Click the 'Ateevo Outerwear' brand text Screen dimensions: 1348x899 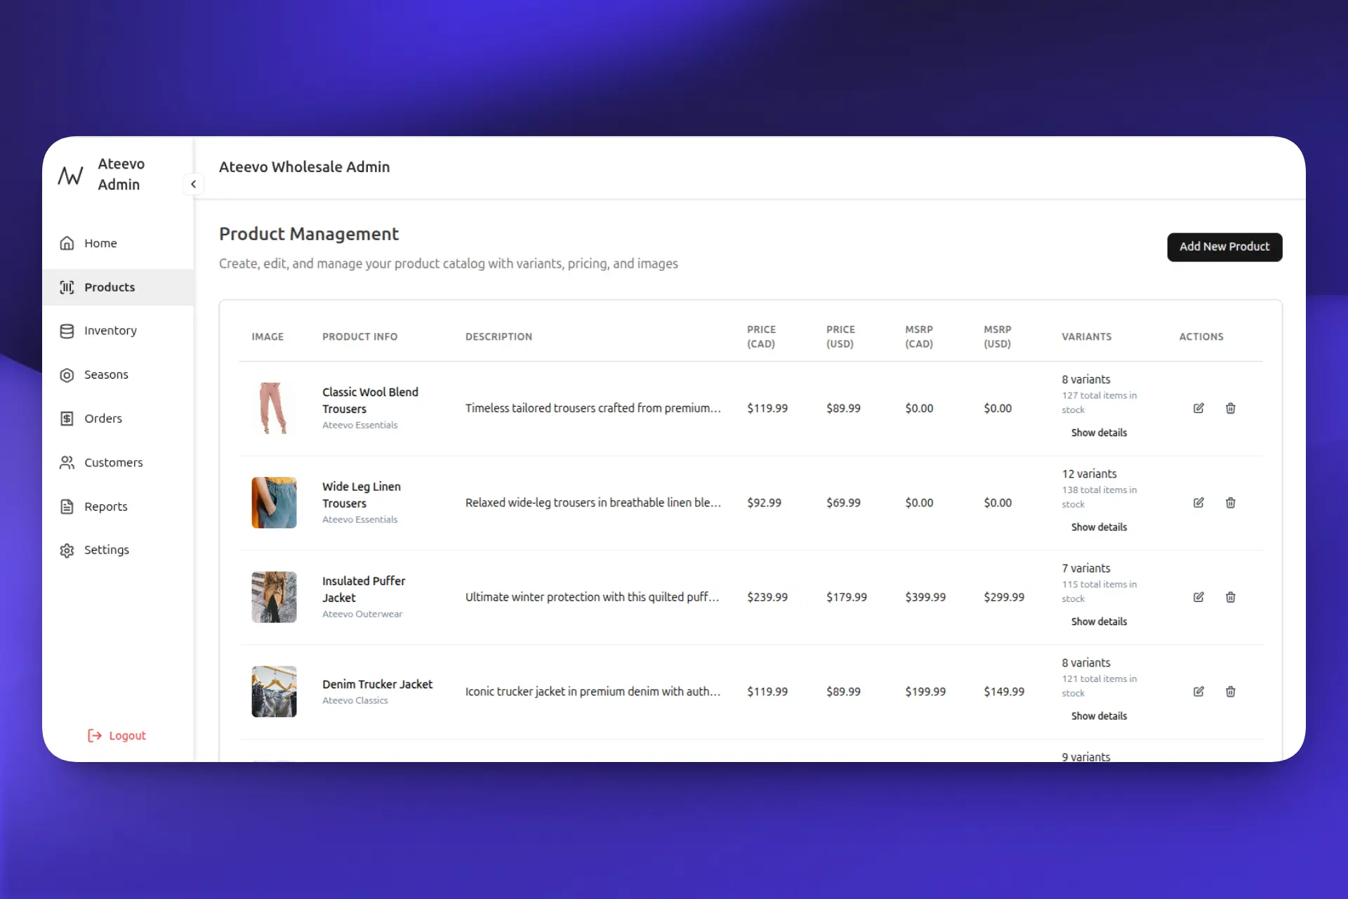362,614
